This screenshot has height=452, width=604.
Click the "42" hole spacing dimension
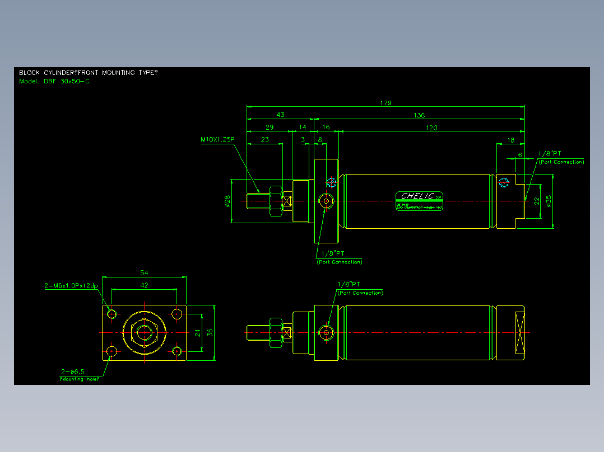tap(144, 285)
